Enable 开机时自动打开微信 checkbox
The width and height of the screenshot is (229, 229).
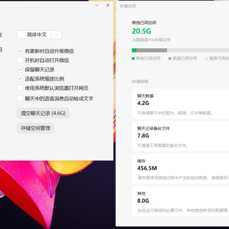pos(20,60)
